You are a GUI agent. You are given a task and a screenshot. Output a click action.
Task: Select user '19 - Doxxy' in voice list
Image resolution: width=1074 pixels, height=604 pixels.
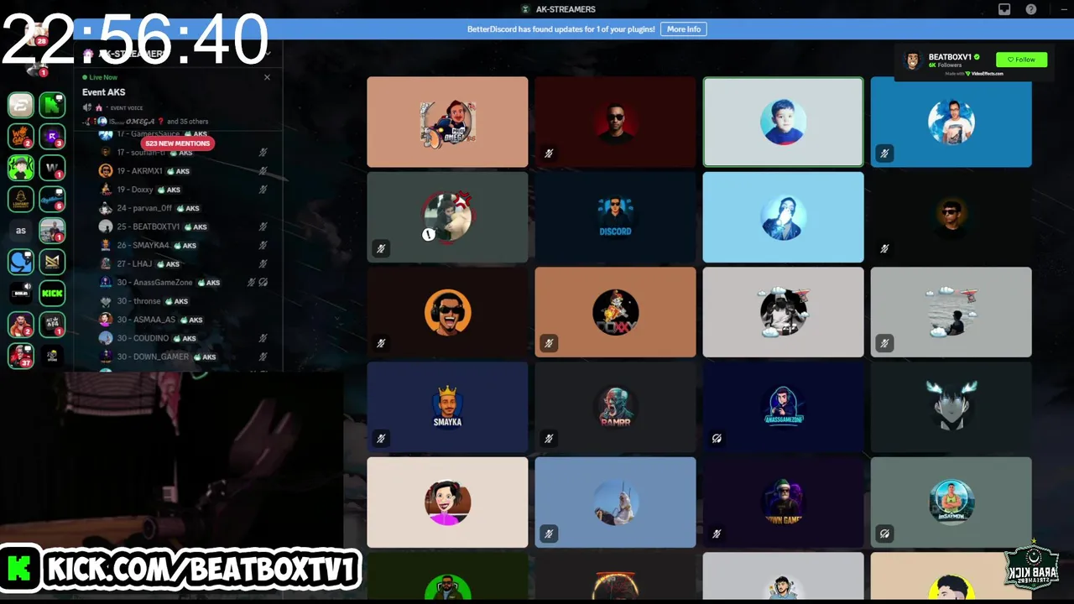(183, 190)
